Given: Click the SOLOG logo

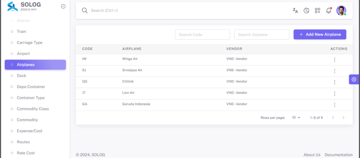Looking at the screenshot, I should tap(13, 6).
